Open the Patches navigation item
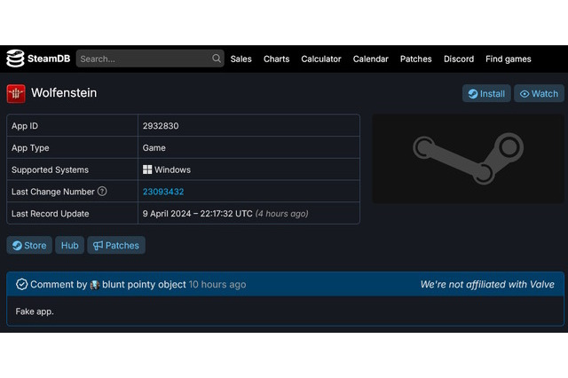The image size is (568, 378). tap(416, 59)
